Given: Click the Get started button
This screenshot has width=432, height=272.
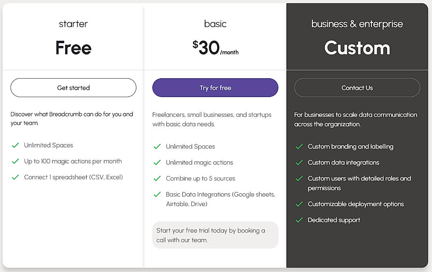Looking at the screenshot, I should [x=73, y=87].
